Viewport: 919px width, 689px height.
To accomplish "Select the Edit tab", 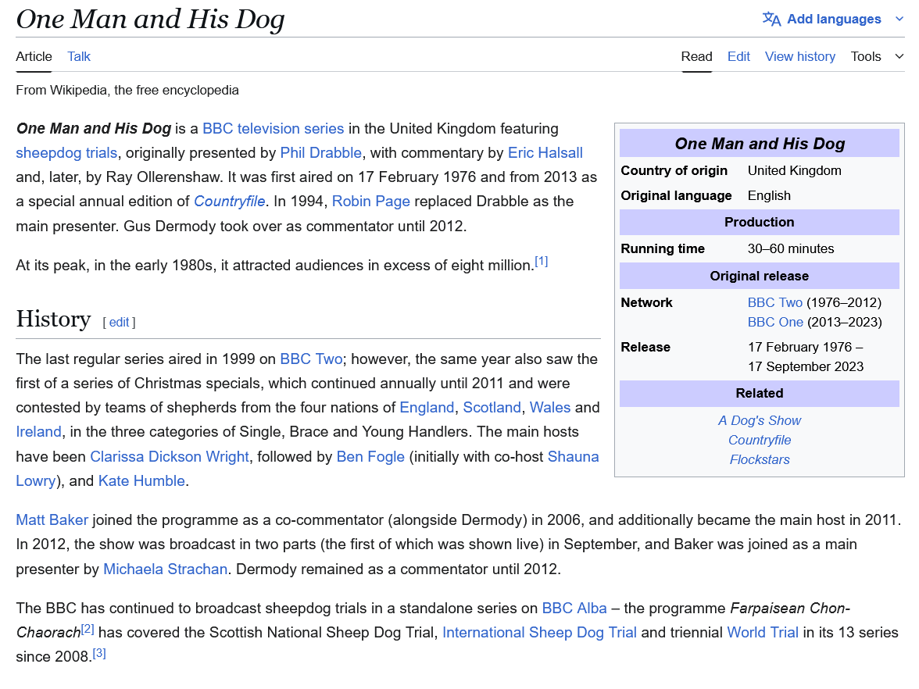I will coord(738,57).
